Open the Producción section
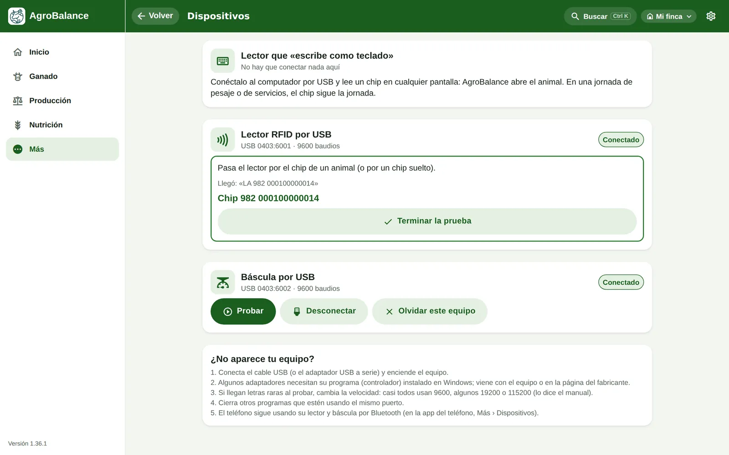The width and height of the screenshot is (729, 455). point(62,101)
